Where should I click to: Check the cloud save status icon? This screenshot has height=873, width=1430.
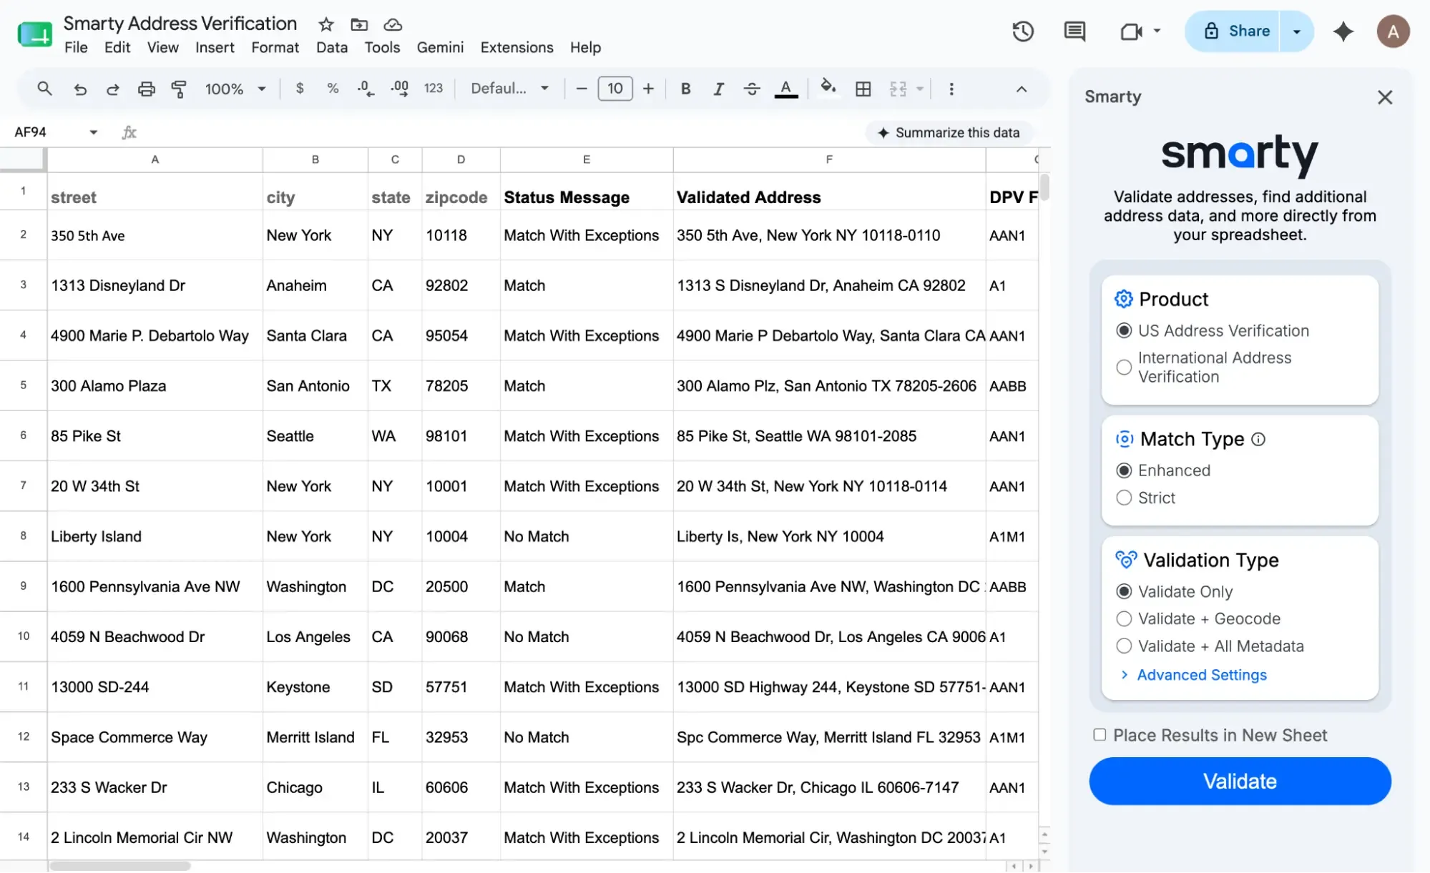(393, 24)
